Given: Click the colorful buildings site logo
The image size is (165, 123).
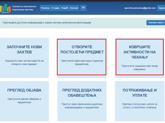Looking at the screenshot, I should click(5, 8).
